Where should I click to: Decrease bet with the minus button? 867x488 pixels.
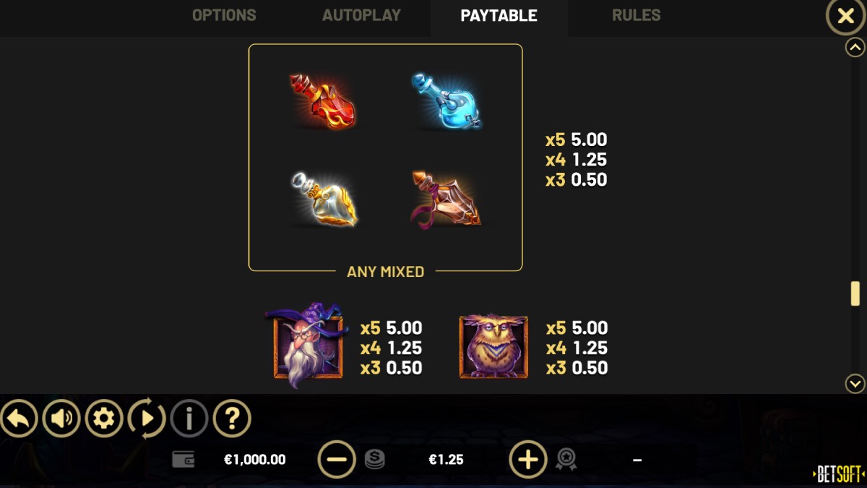point(337,459)
